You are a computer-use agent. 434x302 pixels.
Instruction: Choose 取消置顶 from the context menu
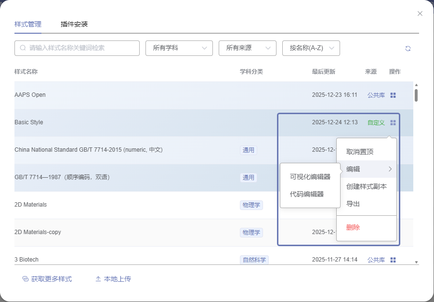(360, 152)
